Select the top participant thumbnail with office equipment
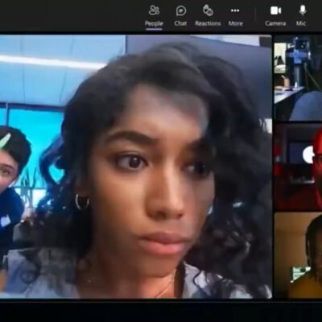 click(298, 77)
